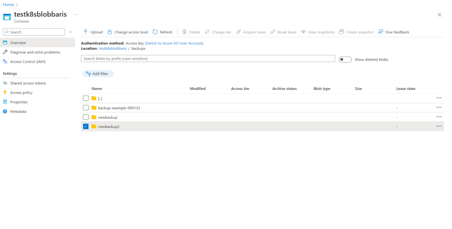Uncheck the newbackup2 checkbox
Viewport: 452px width, 229px height.
[x=86, y=127]
